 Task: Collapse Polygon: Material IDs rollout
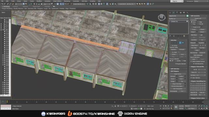[x=198, y=67]
